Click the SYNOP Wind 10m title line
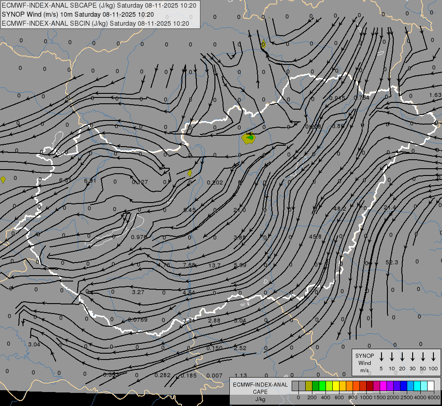442x406 pixels. [x=78, y=14]
